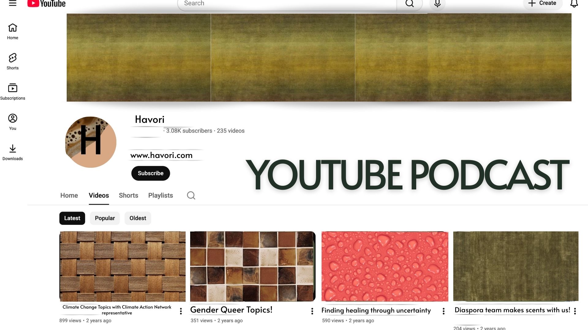Open options menu for Climate Change video
Screen dimensions: 588x330
click(181, 311)
